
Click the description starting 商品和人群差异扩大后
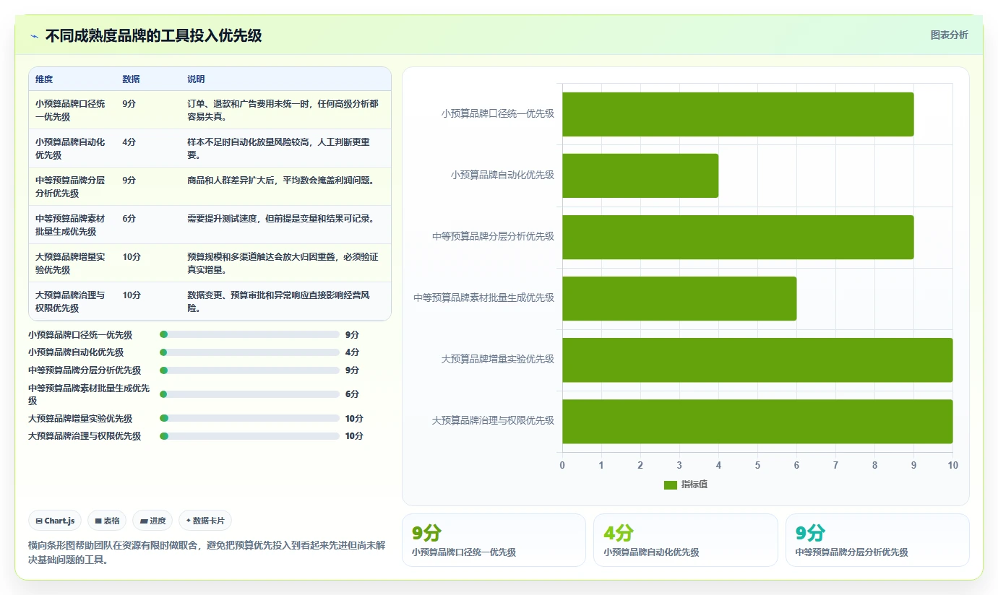(x=281, y=181)
